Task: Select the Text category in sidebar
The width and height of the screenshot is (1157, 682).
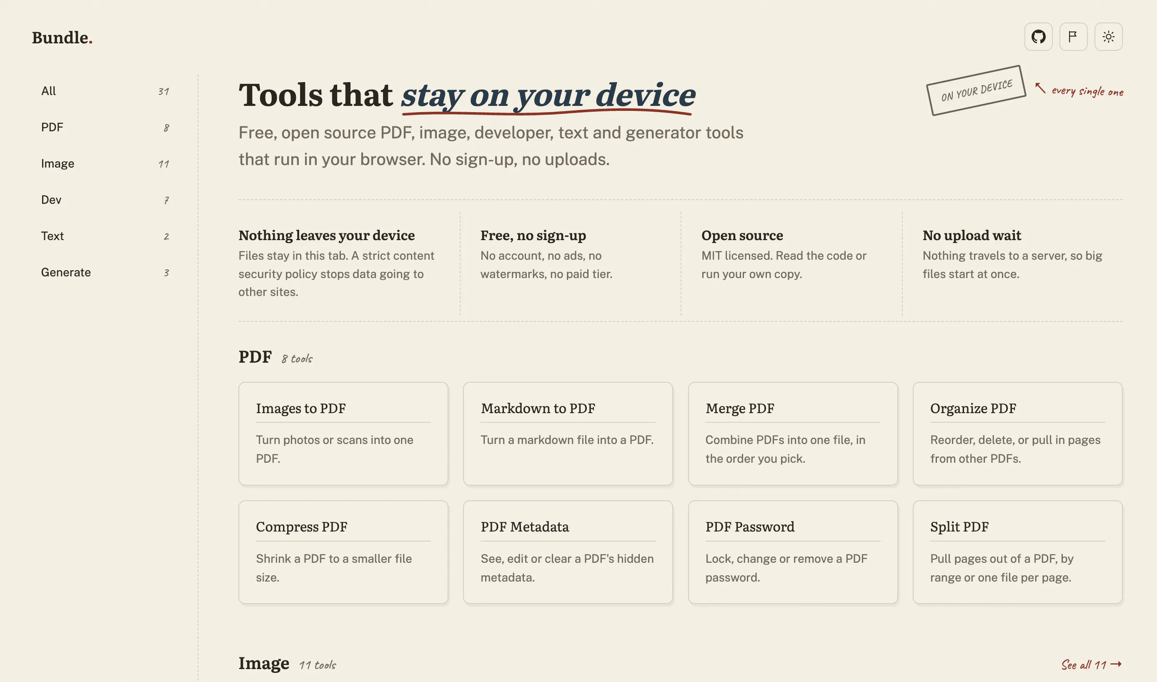Action: (x=105, y=236)
